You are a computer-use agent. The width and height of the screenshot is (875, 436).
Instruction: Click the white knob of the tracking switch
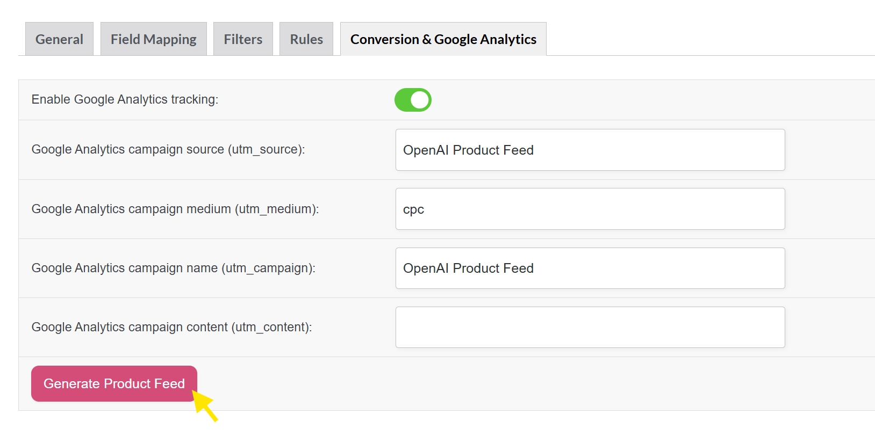[x=420, y=100]
